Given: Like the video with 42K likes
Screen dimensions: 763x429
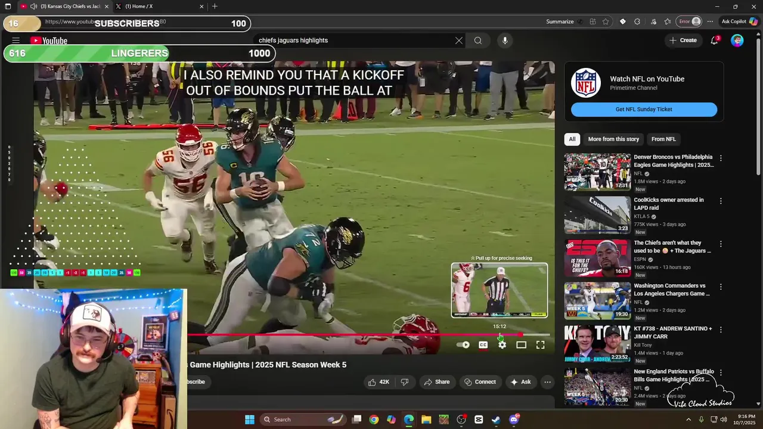Looking at the screenshot, I should (379, 382).
